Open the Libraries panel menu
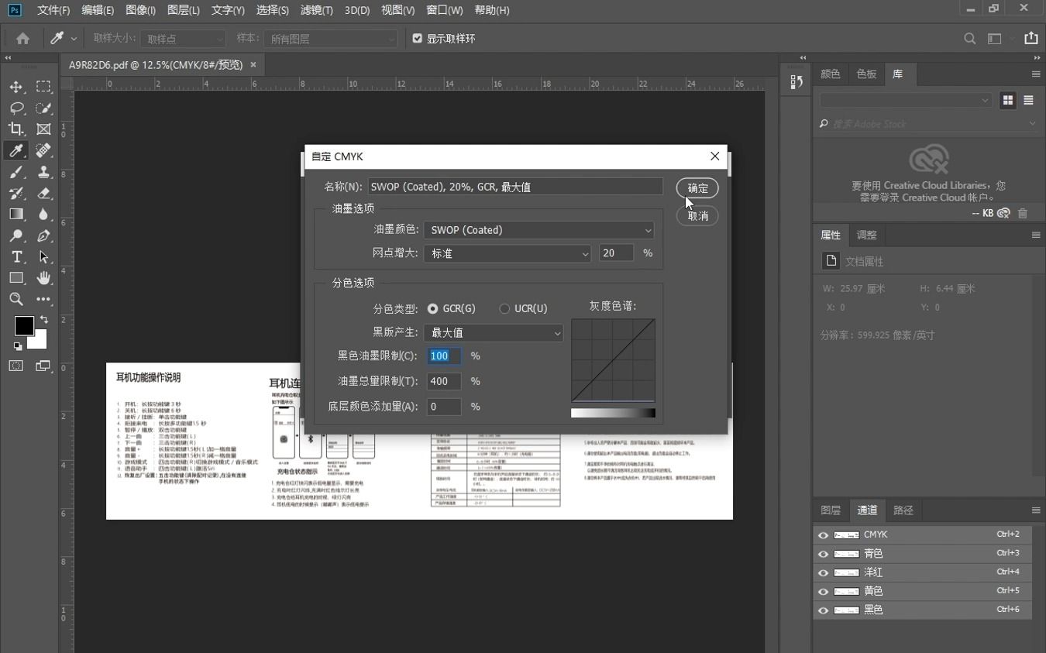This screenshot has height=653, width=1046. (1036, 74)
